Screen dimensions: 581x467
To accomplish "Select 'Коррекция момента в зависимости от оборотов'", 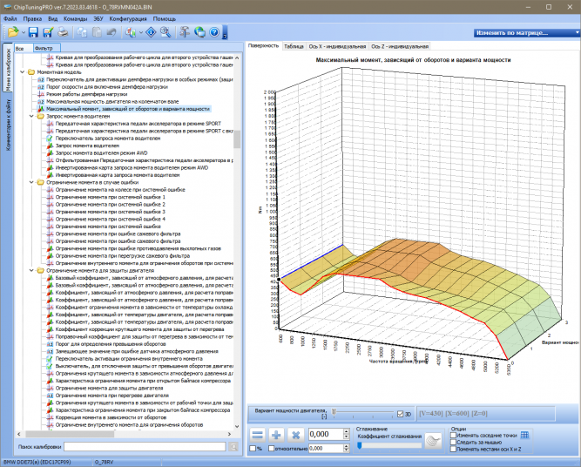I will pos(111,417).
